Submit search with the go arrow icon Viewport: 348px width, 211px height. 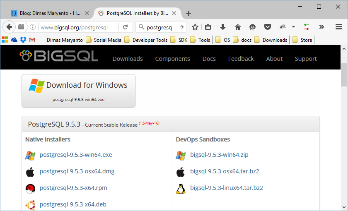(181, 27)
